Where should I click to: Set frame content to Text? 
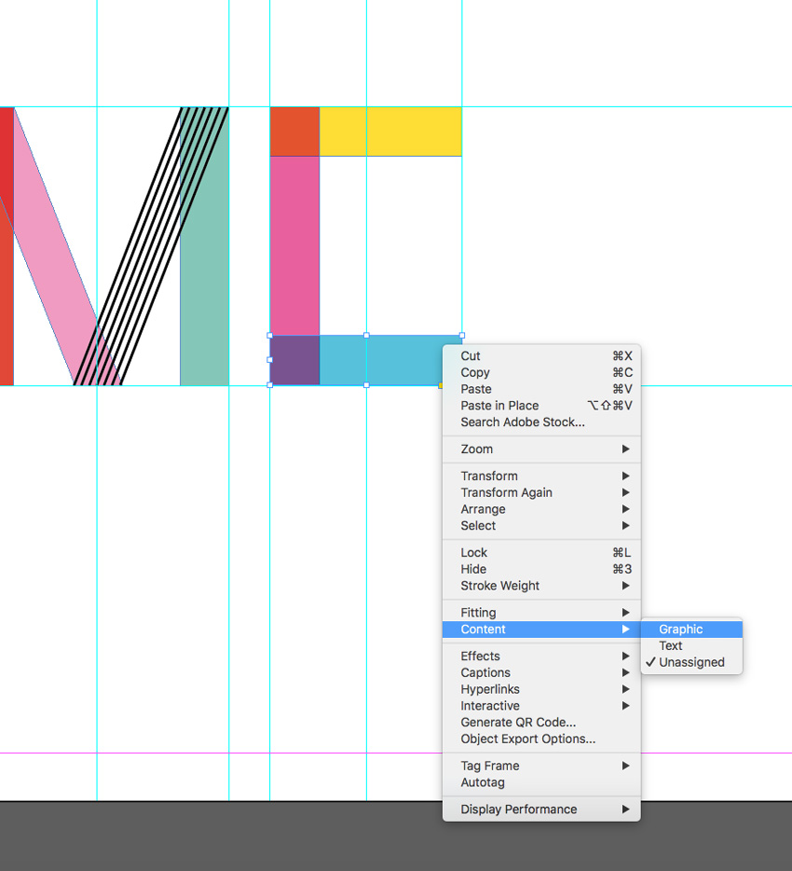671,646
